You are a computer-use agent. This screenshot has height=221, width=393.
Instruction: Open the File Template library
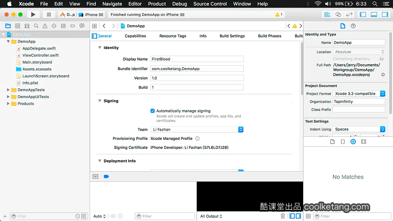pyautogui.click(x=332, y=142)
